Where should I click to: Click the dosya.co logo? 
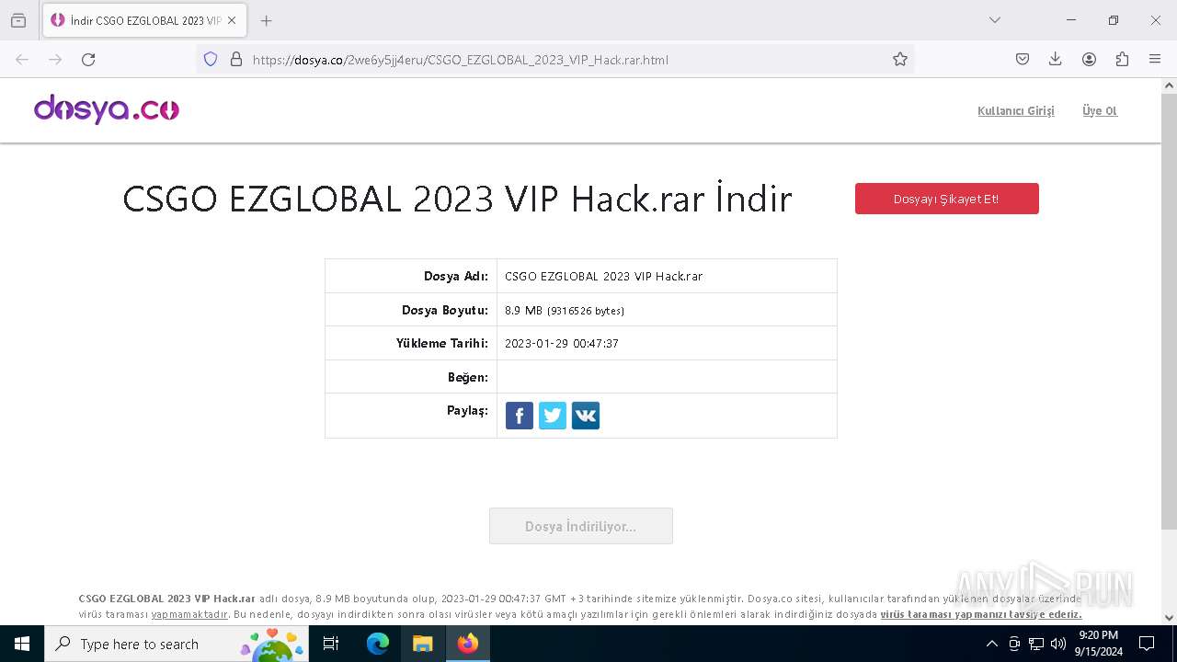[x=107, y=109]
